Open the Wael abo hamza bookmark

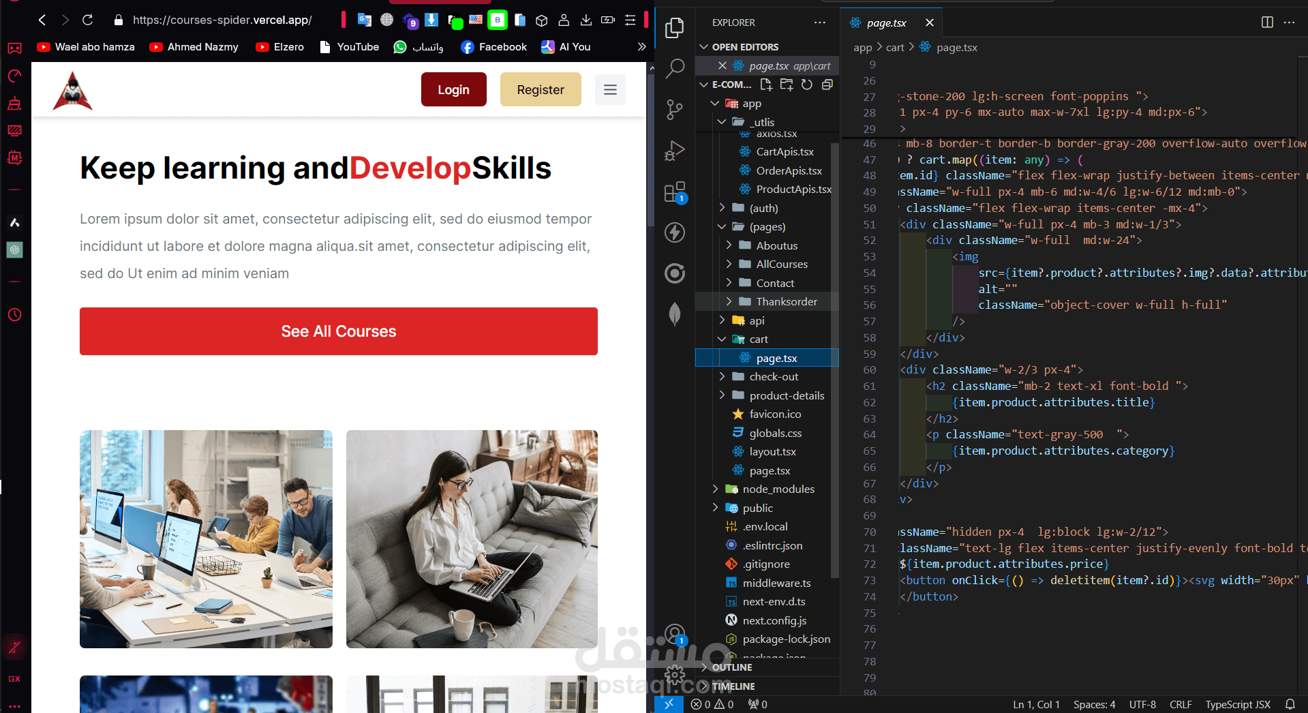coord(86,47)
